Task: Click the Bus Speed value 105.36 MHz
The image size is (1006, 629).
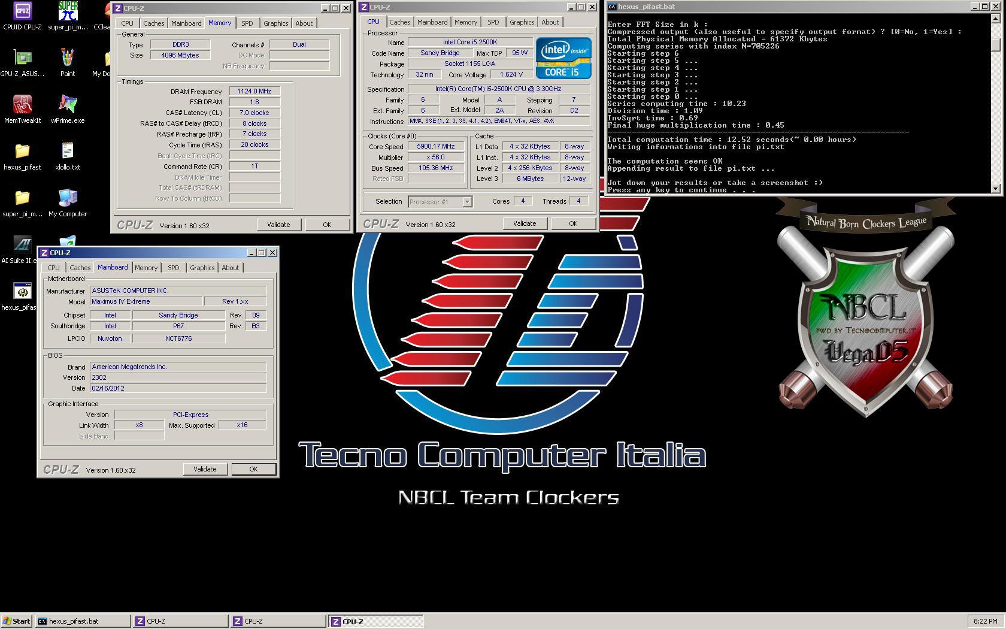Action: click(436, 168)
